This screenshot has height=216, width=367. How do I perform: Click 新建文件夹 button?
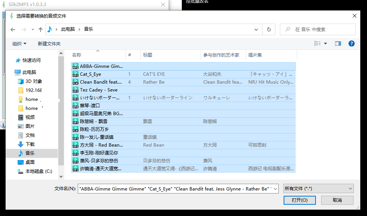(49, 44)
